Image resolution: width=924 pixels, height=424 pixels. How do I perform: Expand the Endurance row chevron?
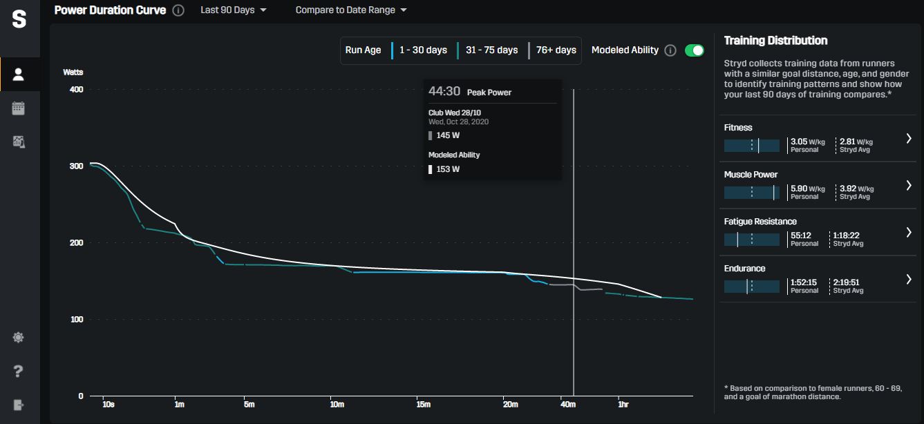(x=909, y=279)
